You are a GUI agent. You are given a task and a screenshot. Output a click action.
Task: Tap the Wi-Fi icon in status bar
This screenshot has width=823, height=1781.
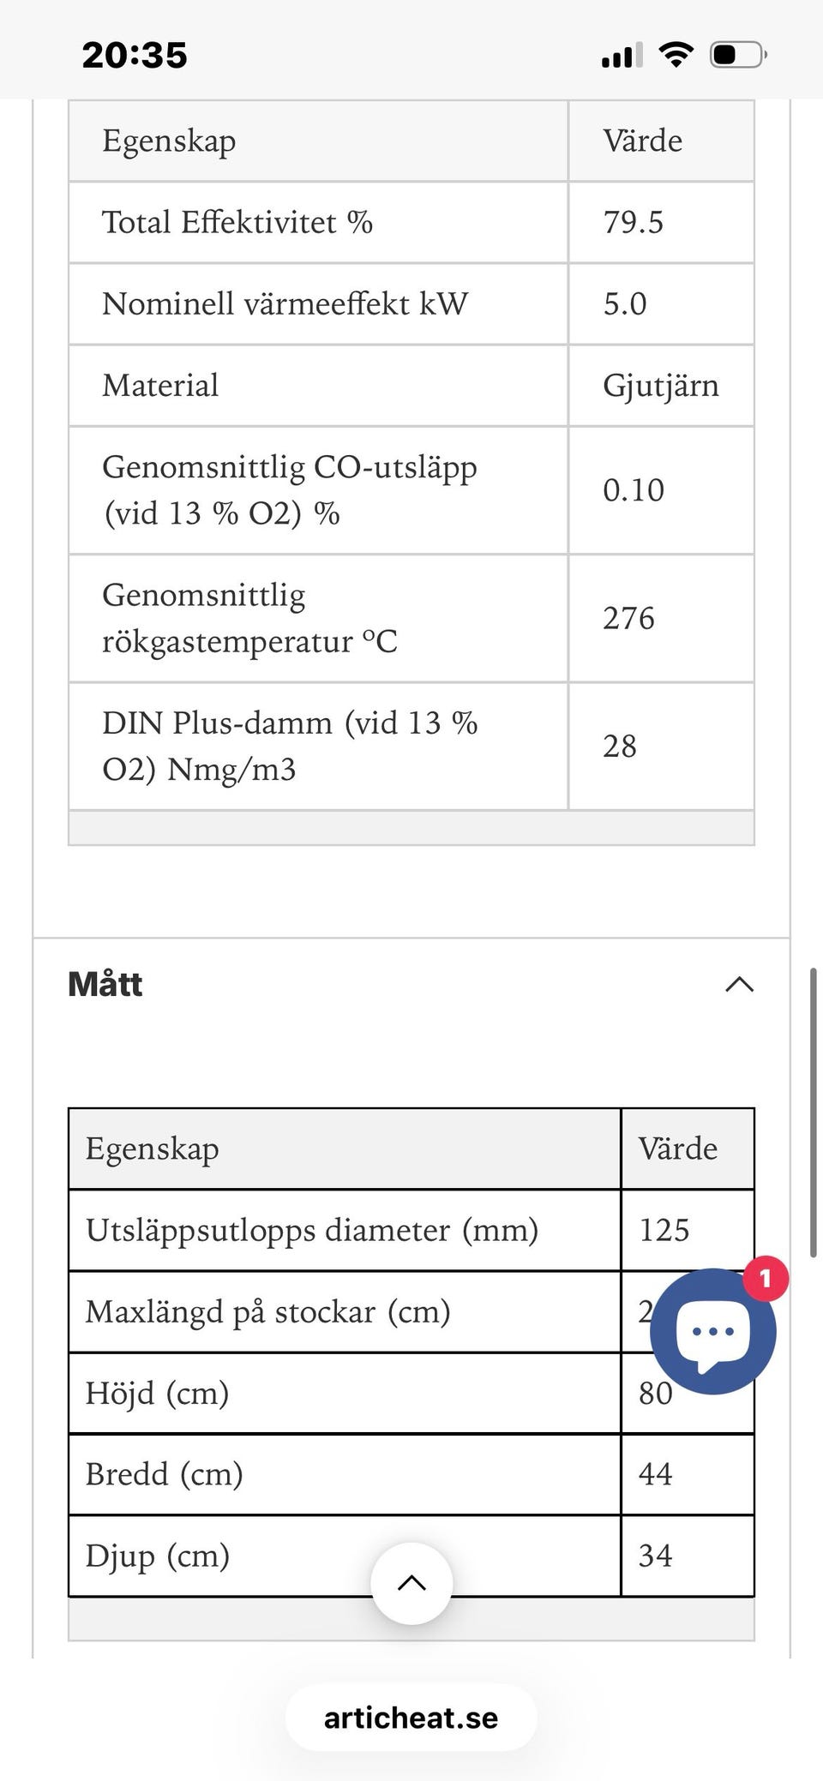pos(676,55)
